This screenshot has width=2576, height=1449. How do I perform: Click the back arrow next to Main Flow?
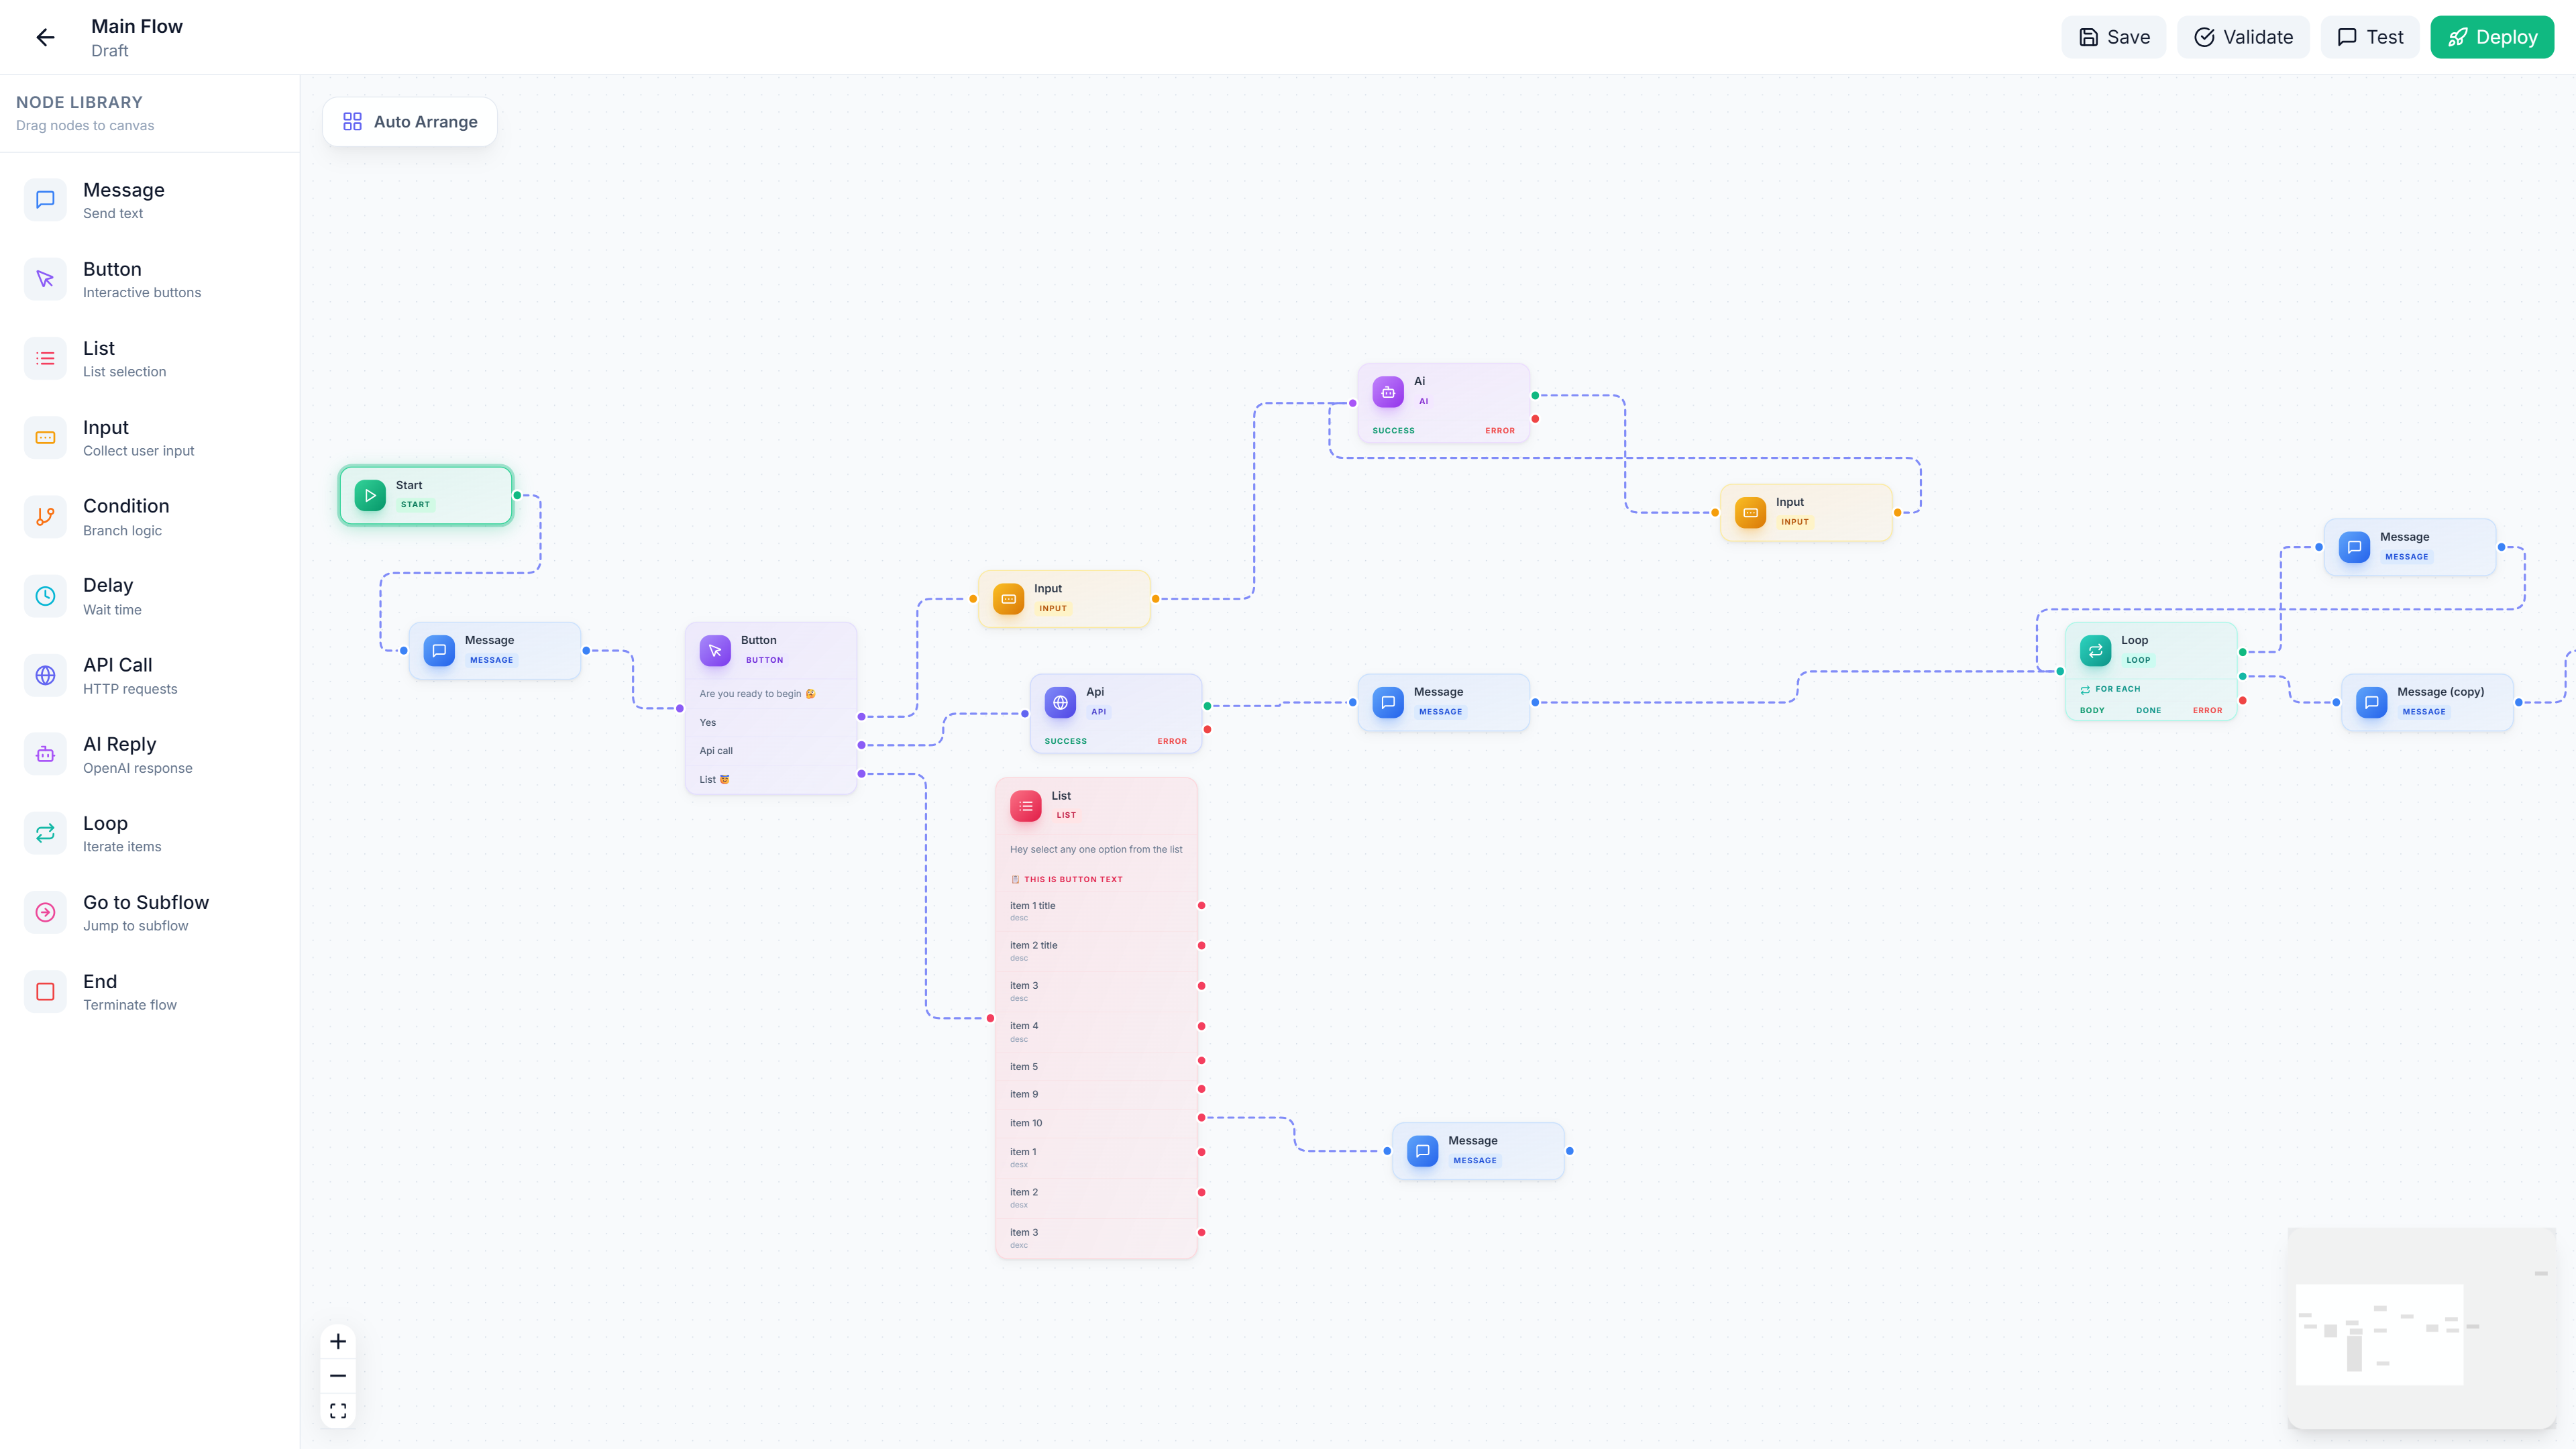coord(45,37)
